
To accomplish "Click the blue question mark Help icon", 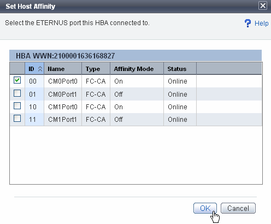I will 248,23.
